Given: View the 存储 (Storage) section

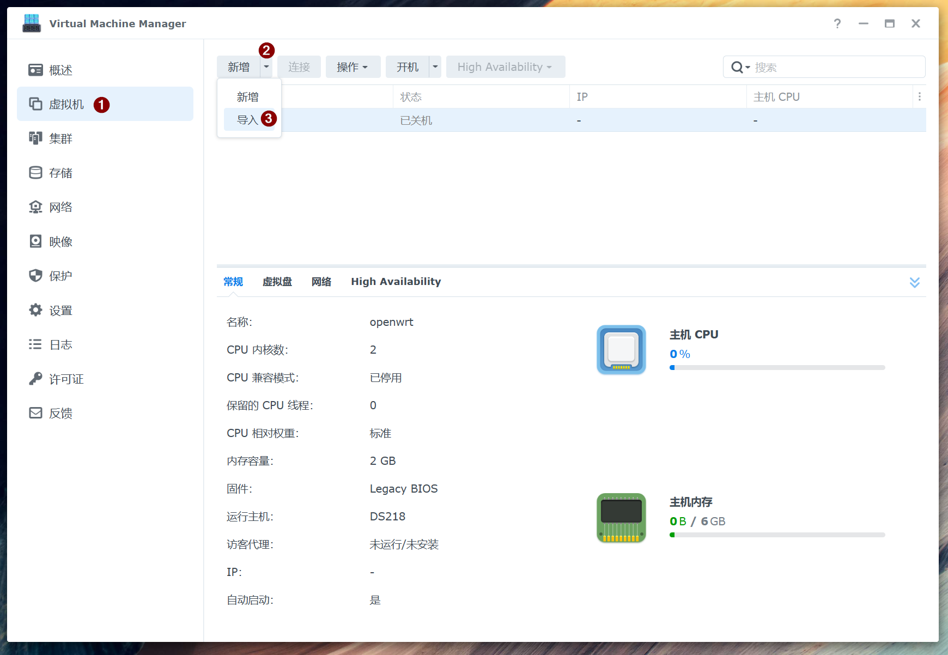Looking at the screenshot, I should (x=60, y=172).
